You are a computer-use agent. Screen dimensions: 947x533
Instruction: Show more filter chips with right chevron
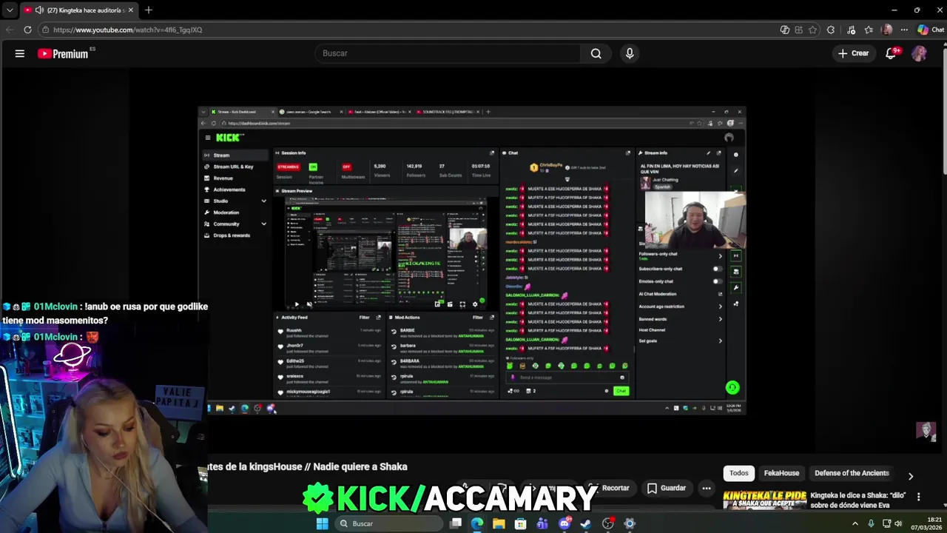911,475
